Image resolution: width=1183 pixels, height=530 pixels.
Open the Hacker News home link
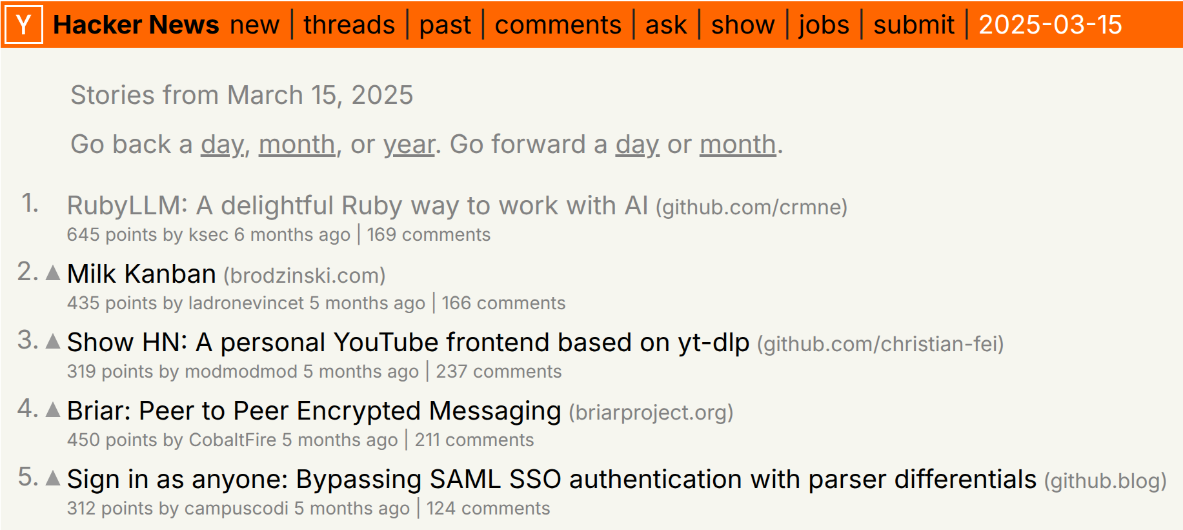click(136, 25)
